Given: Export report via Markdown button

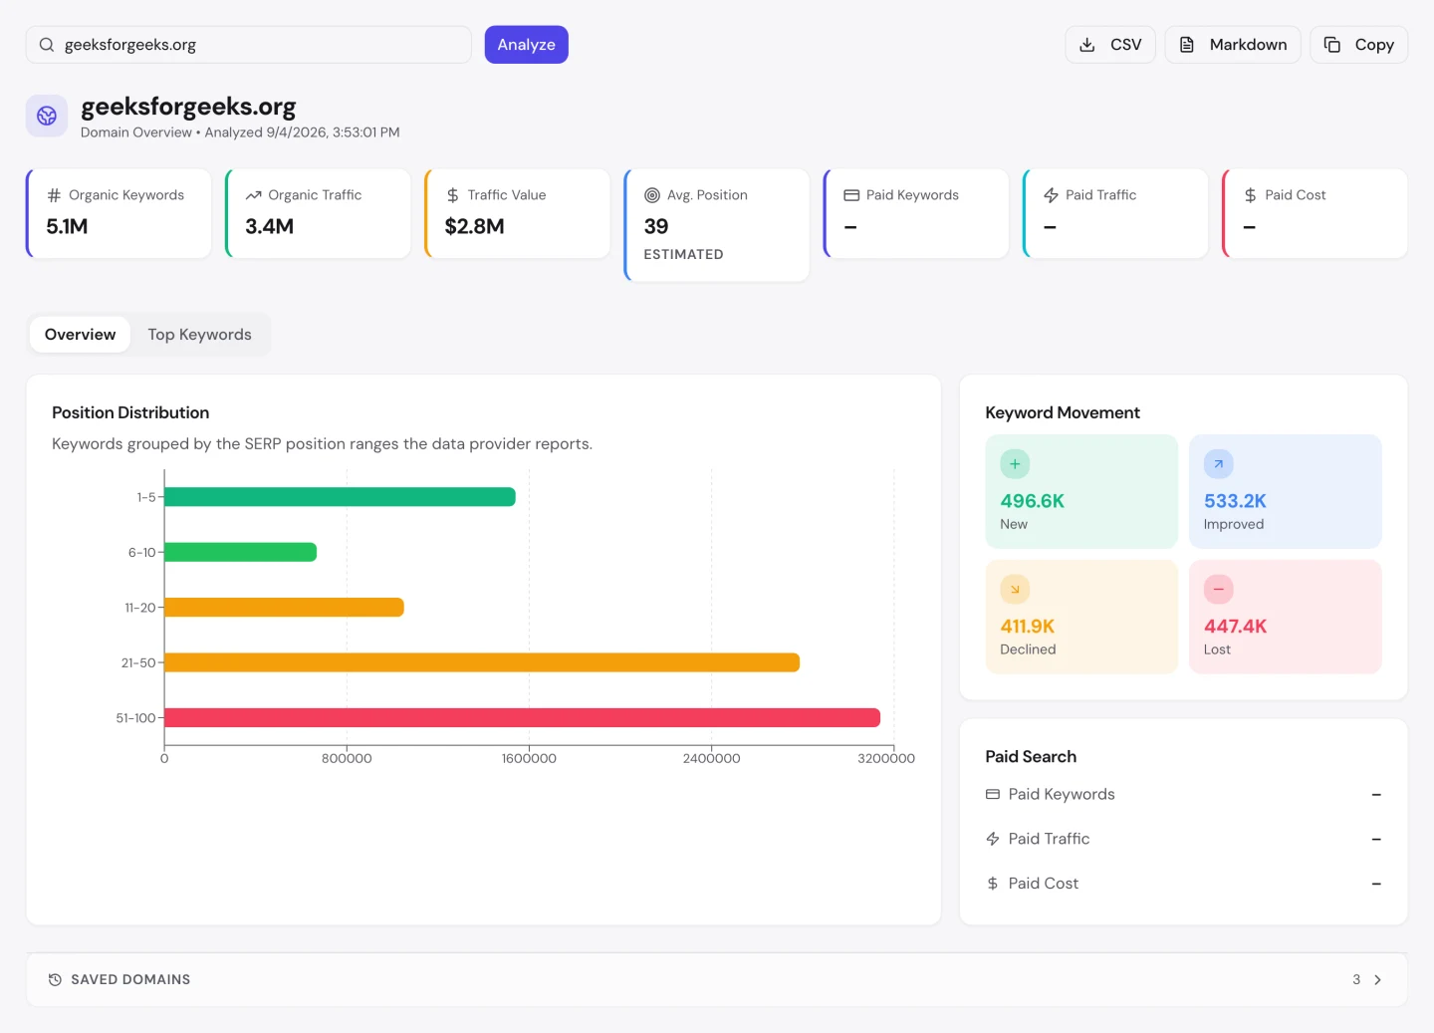Looking at the screenshot, I should (1233, 45).
